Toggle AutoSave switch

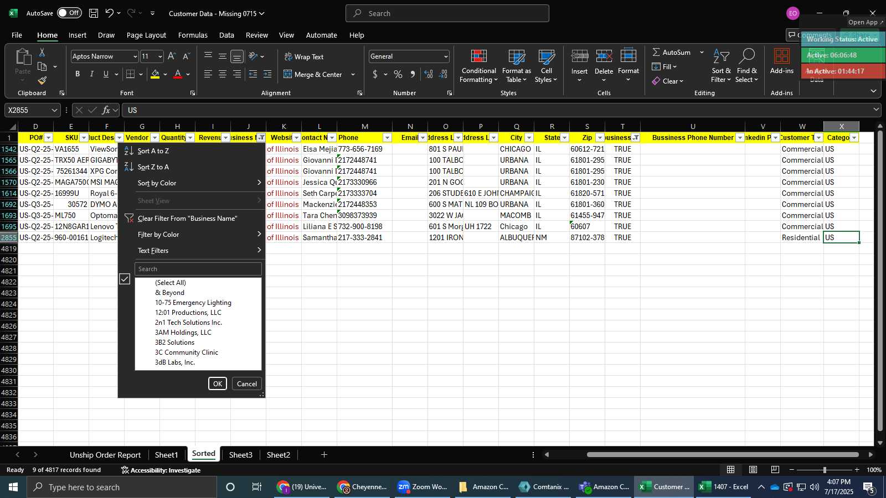coord(69,13)
